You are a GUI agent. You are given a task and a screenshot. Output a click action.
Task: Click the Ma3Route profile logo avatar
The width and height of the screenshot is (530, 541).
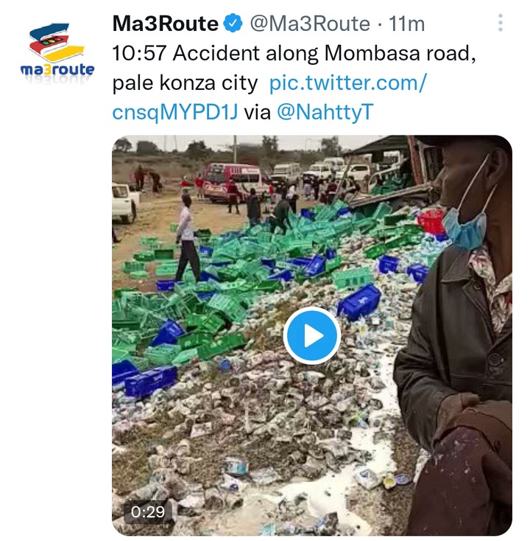click(x=57, y=50)
